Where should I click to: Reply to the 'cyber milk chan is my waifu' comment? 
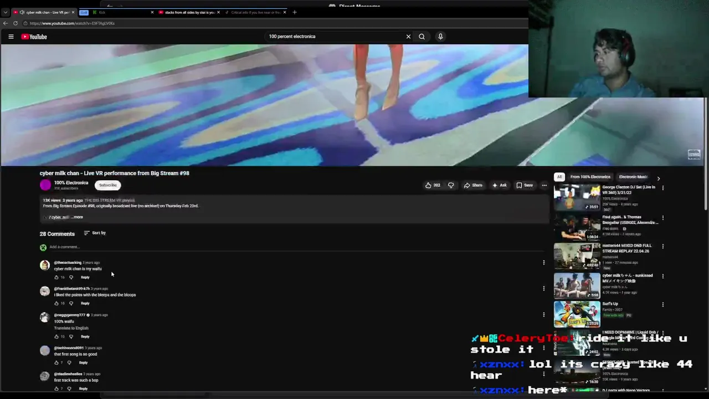pyautogui.click(x=85, y=277)
